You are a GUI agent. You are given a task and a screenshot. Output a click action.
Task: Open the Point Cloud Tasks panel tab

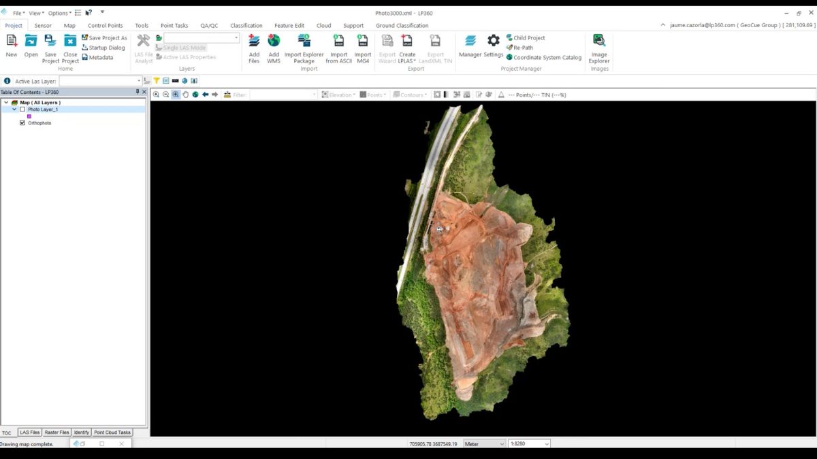pos(112,432)
